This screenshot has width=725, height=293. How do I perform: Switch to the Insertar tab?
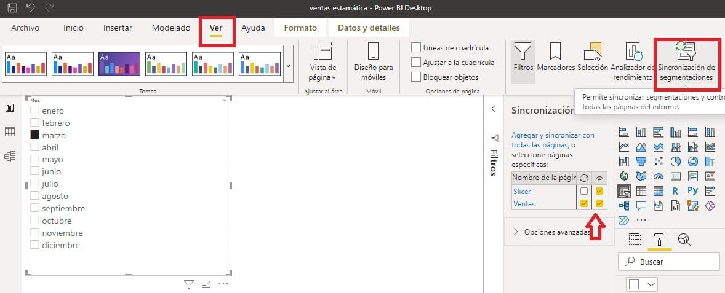tap(118, 28)
